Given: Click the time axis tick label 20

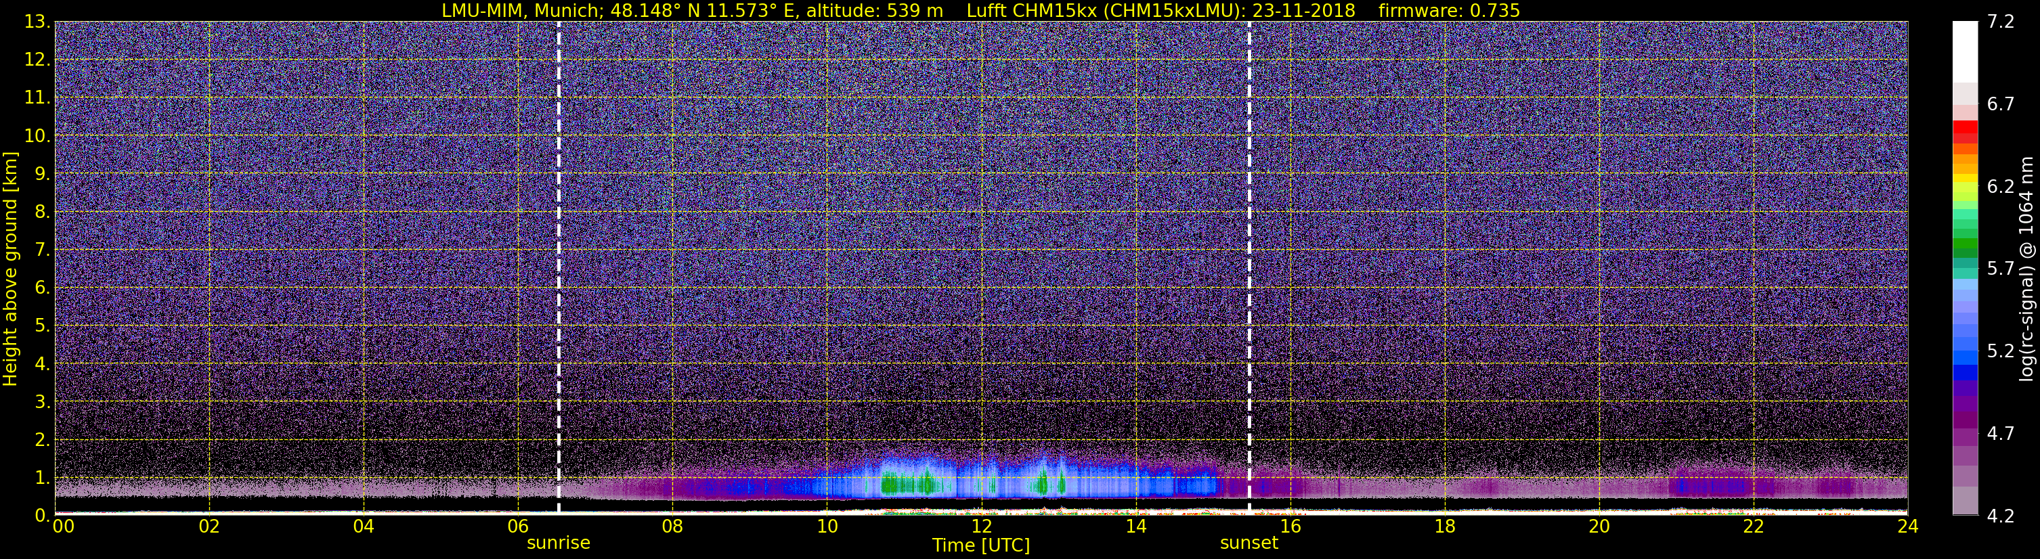Looking at the screenshot, I should click(x=1599, y=527).
